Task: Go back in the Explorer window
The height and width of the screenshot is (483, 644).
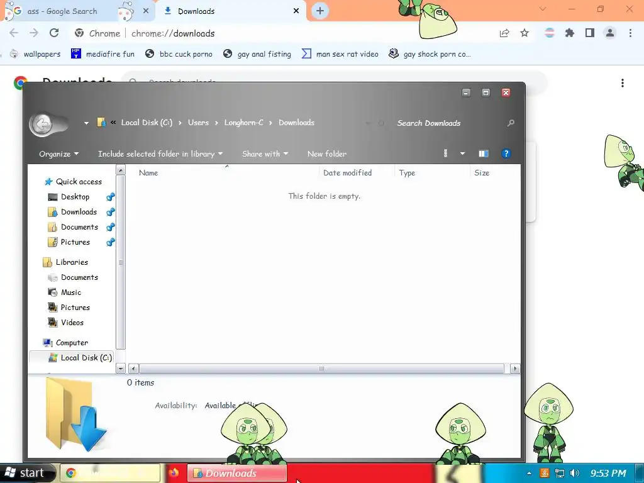Action: pyautogui.click(x=42, y=124)
